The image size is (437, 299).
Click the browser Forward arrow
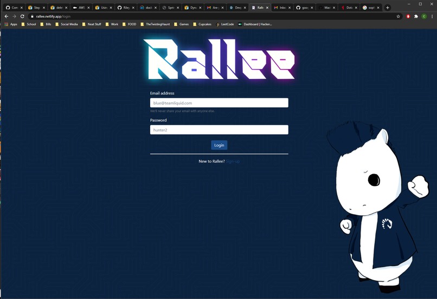tap(14, 16)
